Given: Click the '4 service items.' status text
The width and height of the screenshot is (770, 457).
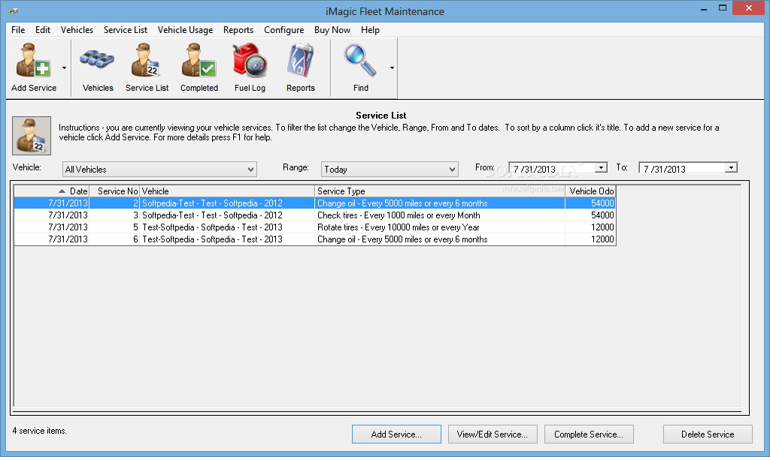Looking at the screenshot, I should click(x=39, y=431).
